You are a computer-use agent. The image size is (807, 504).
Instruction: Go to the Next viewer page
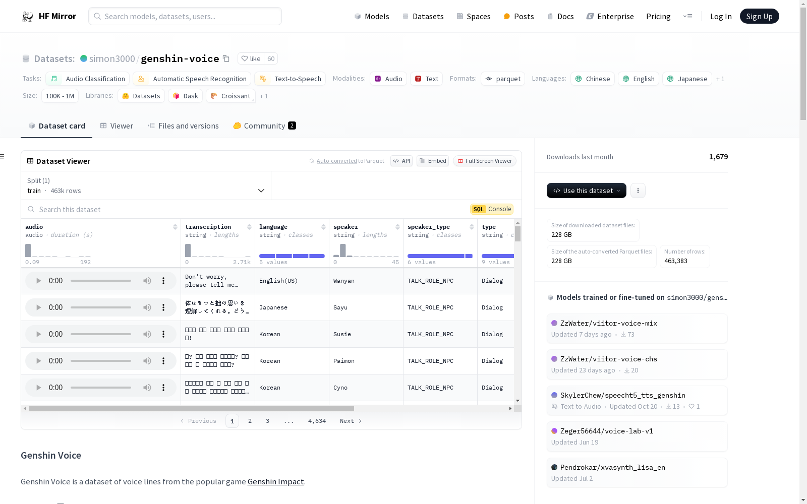[351, 421]
